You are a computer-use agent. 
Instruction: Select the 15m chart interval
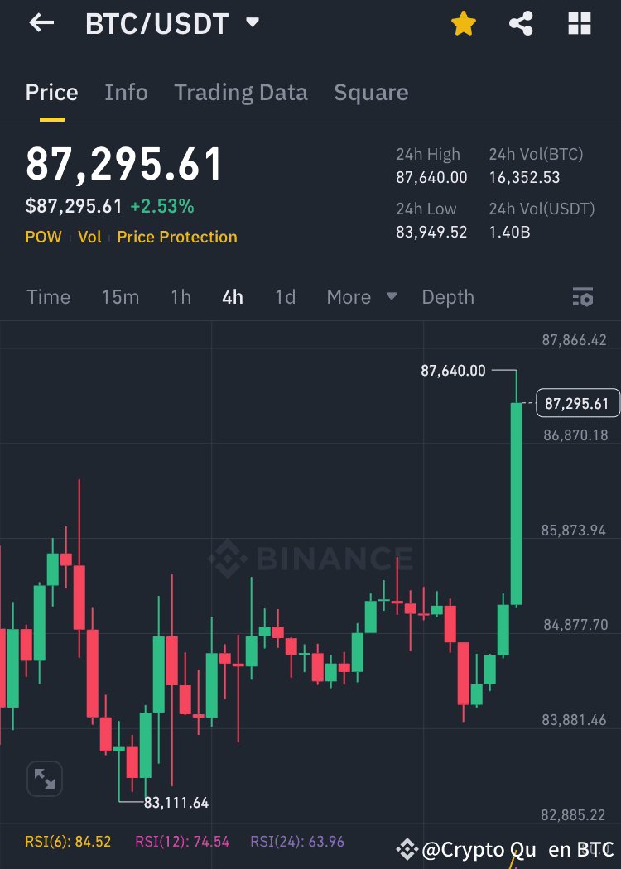(120, 296)
